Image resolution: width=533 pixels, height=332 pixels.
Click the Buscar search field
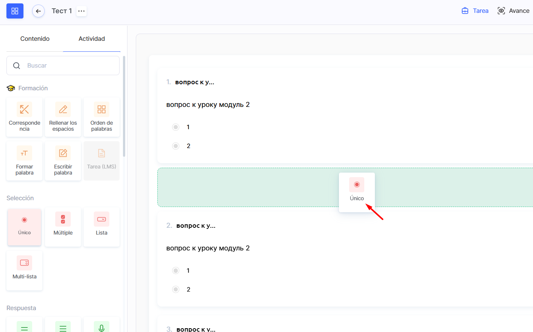68,66
